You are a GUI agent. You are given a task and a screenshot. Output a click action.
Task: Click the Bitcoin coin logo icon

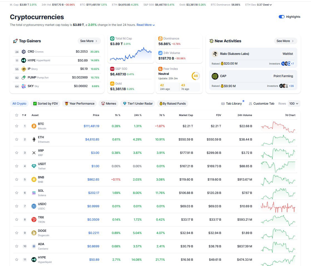(x=34, y=126)
